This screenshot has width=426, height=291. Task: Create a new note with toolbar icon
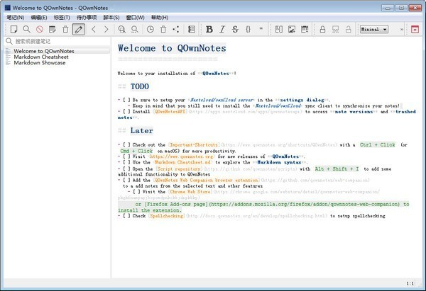(x=13, y=29)
